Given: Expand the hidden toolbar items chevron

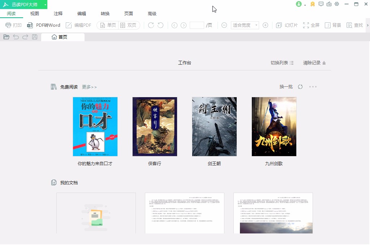Looking at the screenshot, I should click(x=367, y=25).
